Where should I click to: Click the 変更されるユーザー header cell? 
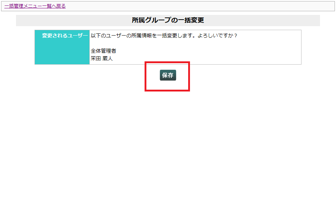pyautogui.click(x=62, y=47)
